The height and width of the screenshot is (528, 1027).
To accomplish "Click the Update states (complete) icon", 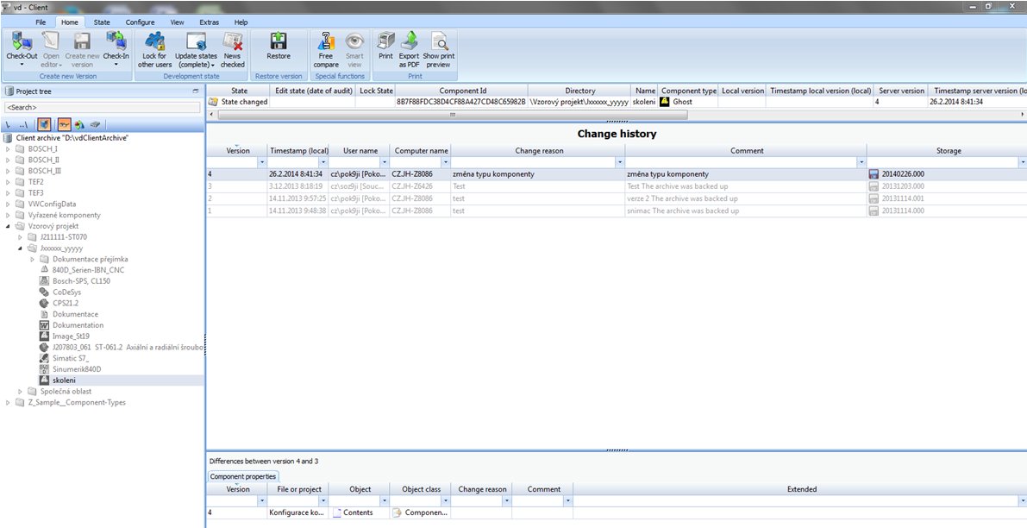I will tap(196, 42).
